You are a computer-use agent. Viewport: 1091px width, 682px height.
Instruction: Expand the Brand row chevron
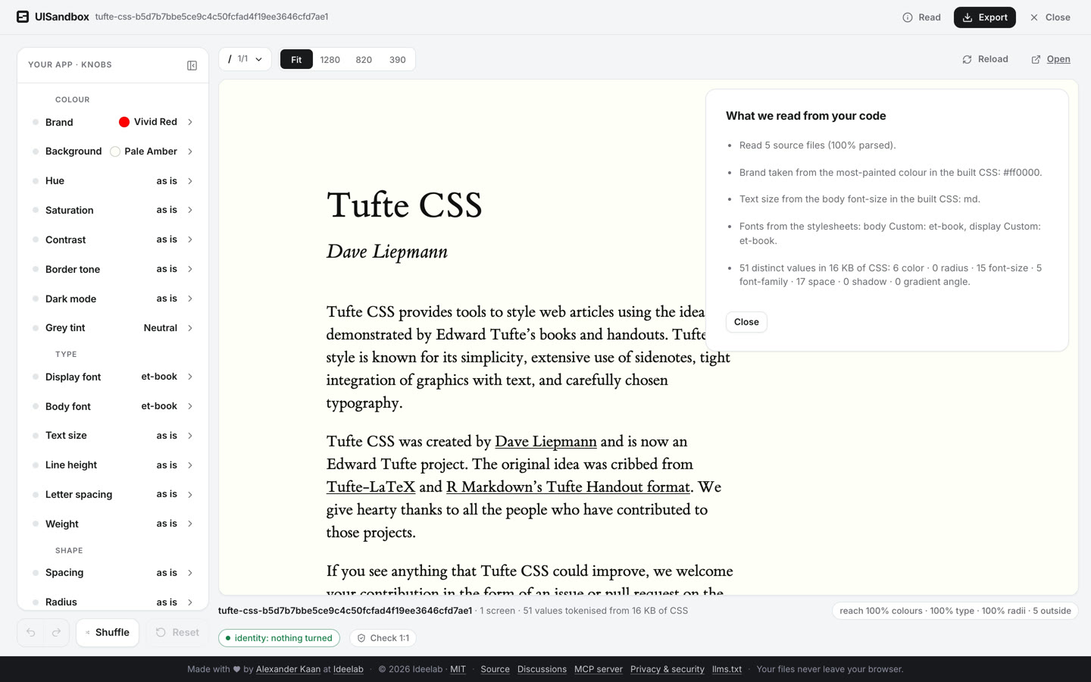click(x=190, y=122)
